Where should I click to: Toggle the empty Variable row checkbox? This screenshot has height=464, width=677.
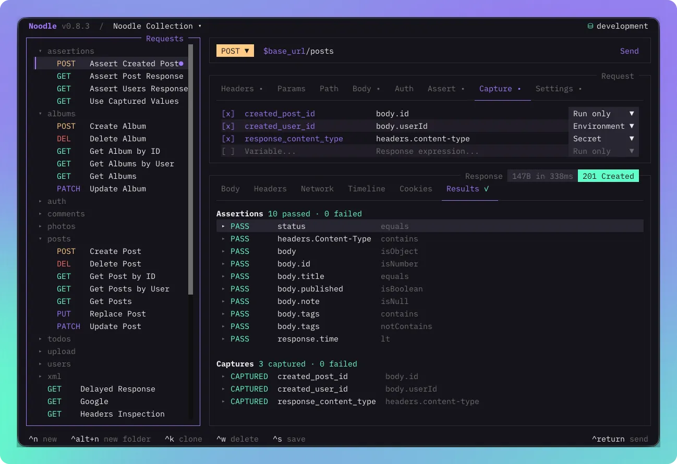pos(228,151)
